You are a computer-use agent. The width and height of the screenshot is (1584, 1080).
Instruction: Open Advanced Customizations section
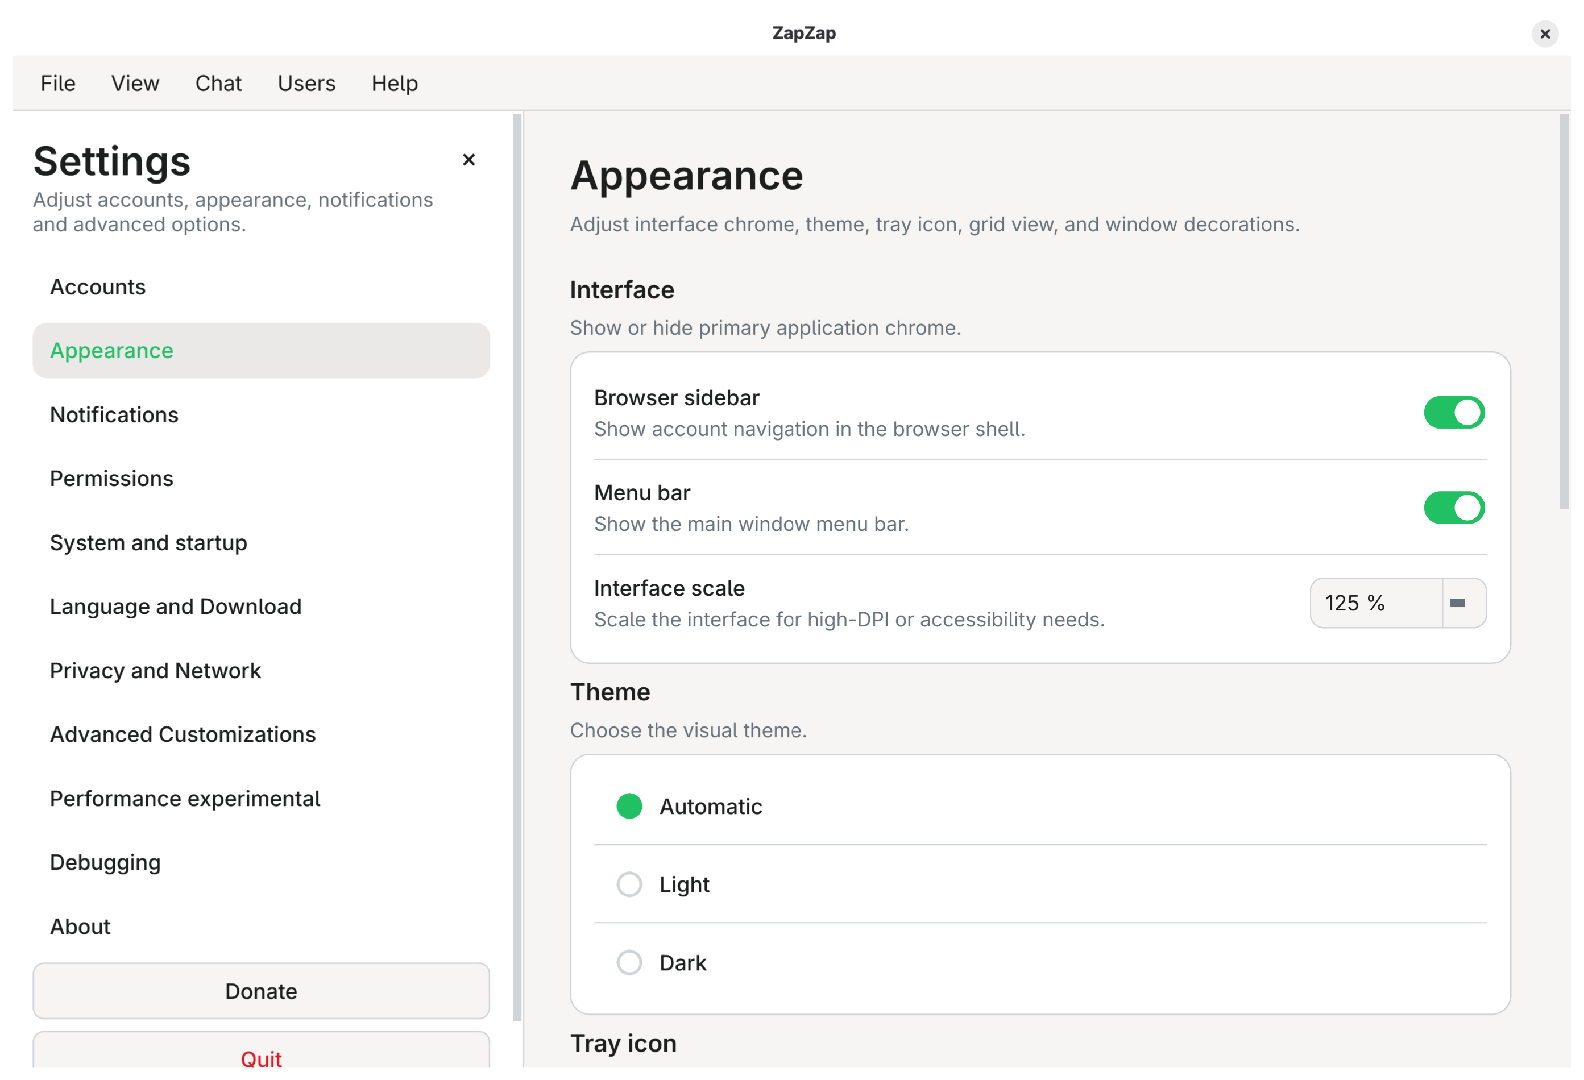click(x=261, y=734)
